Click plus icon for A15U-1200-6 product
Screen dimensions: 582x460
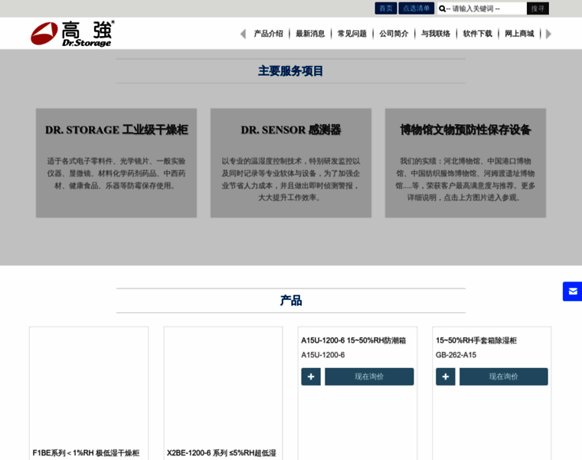tap(311, 376)
